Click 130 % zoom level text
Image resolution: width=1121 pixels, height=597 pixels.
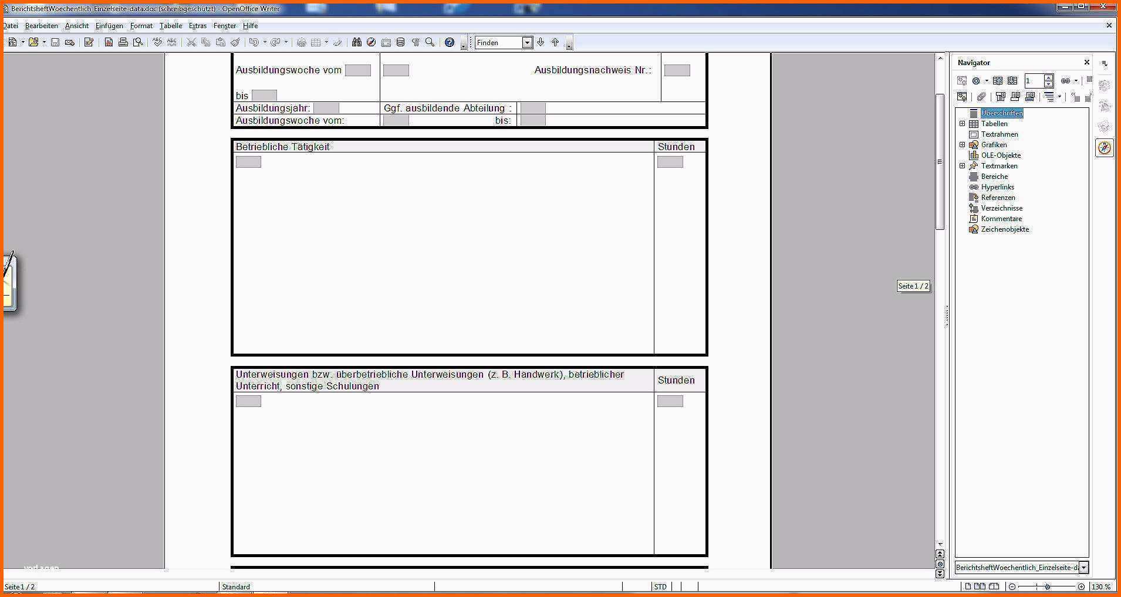pos(1101,586)
